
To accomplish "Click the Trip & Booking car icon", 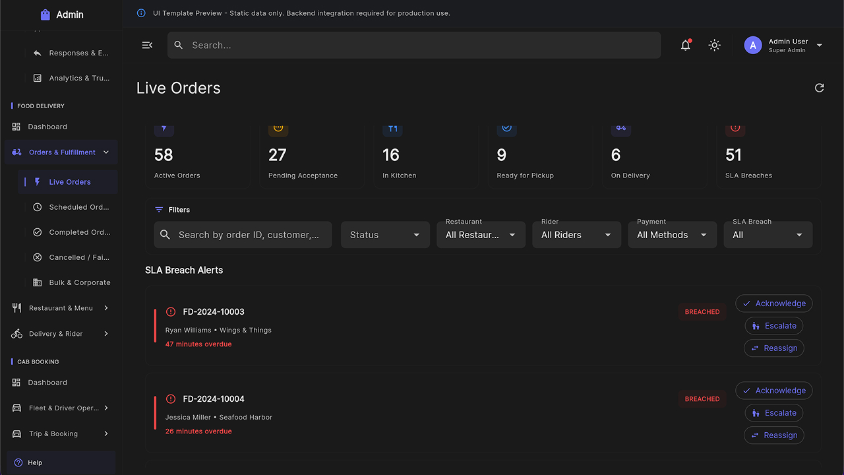I will pos(16,434).
